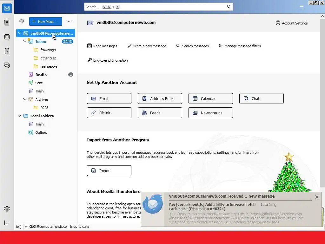
Task: Collapse the Inbox folder
Action: point(25,41)
